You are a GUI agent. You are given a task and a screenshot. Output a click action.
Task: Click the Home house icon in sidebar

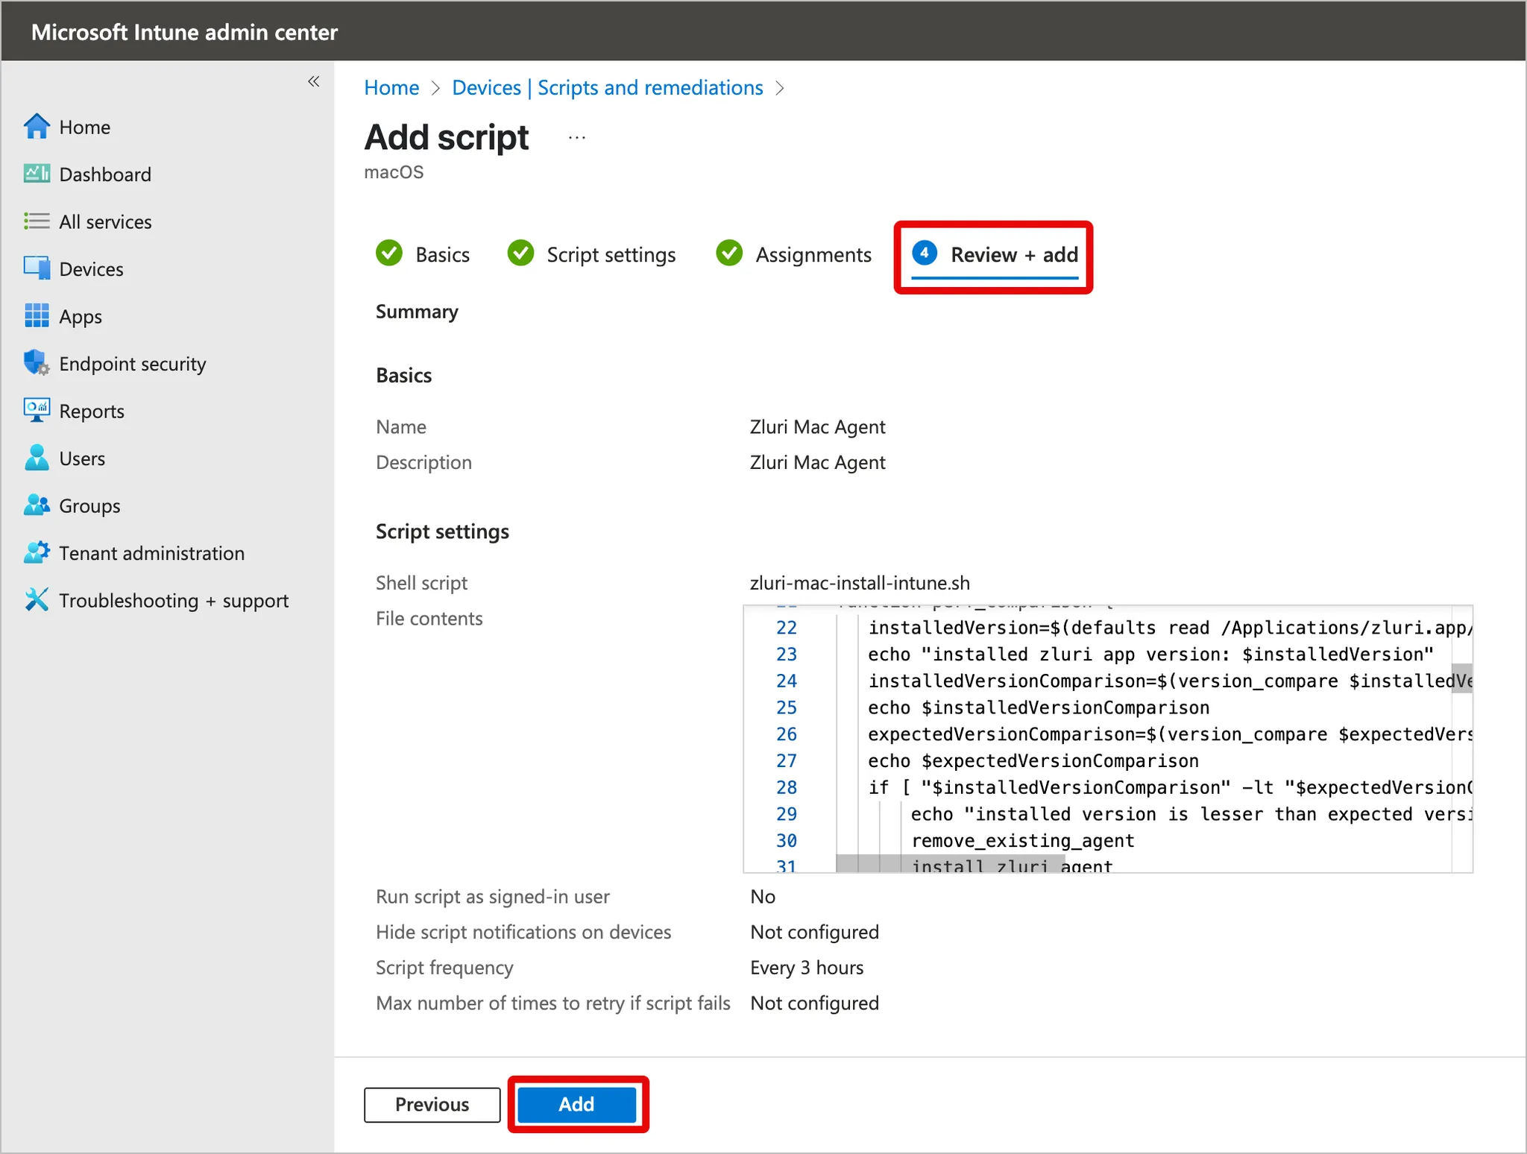pos(37,127)
